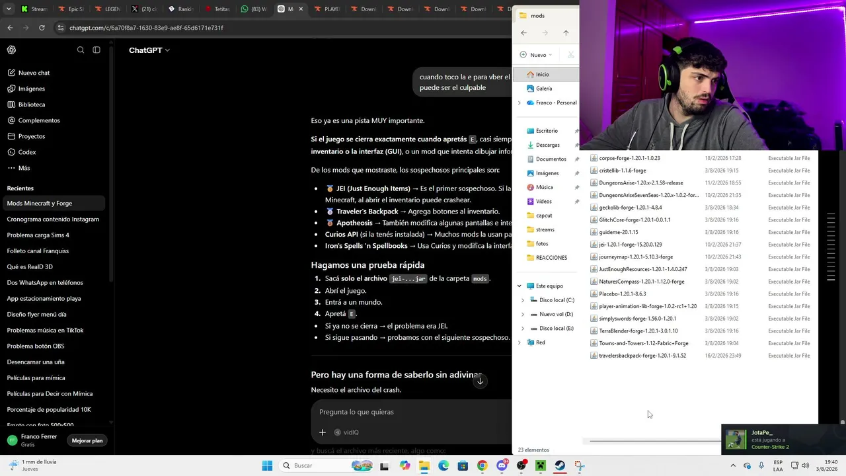Open File Explorer from the taskbar
The image size is (846, 476).
tap(424, 465)
